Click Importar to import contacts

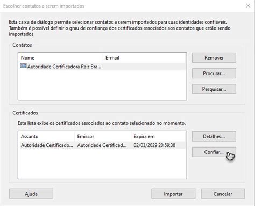click(x=173, y=194)
